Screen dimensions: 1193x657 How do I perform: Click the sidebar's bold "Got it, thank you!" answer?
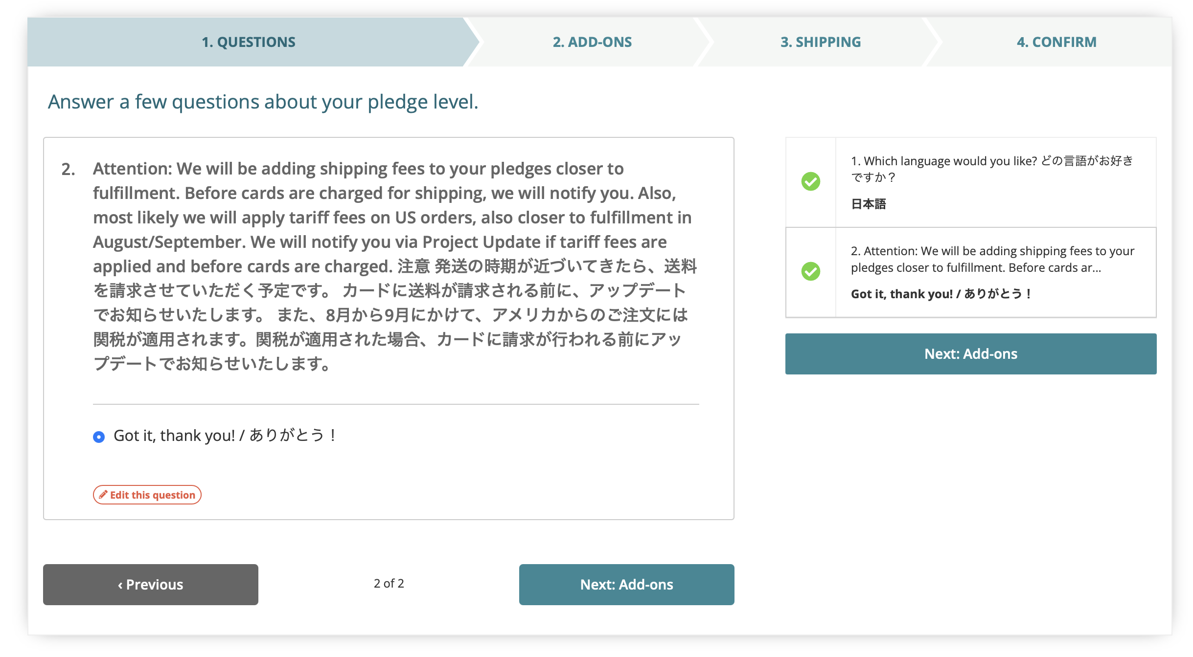(x=941, y=294)
